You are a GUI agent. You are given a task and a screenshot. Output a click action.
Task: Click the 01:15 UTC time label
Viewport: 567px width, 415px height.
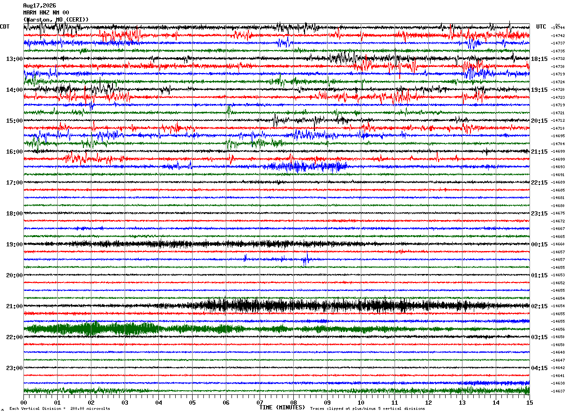point(539,275)
